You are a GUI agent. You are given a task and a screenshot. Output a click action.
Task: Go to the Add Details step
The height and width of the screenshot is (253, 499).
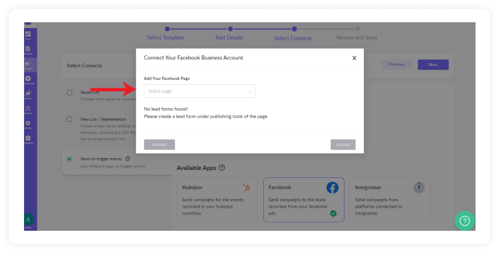coord(229,37)
